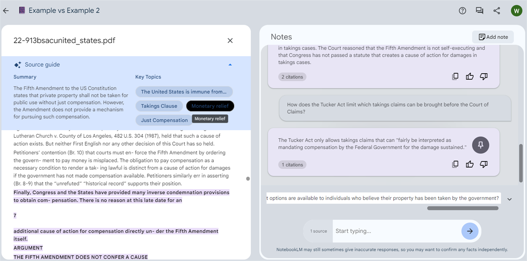The height and width of the screenshot is (261, 527).
Task: Select the Takings Clause key topic
Action: coord(159,106)
